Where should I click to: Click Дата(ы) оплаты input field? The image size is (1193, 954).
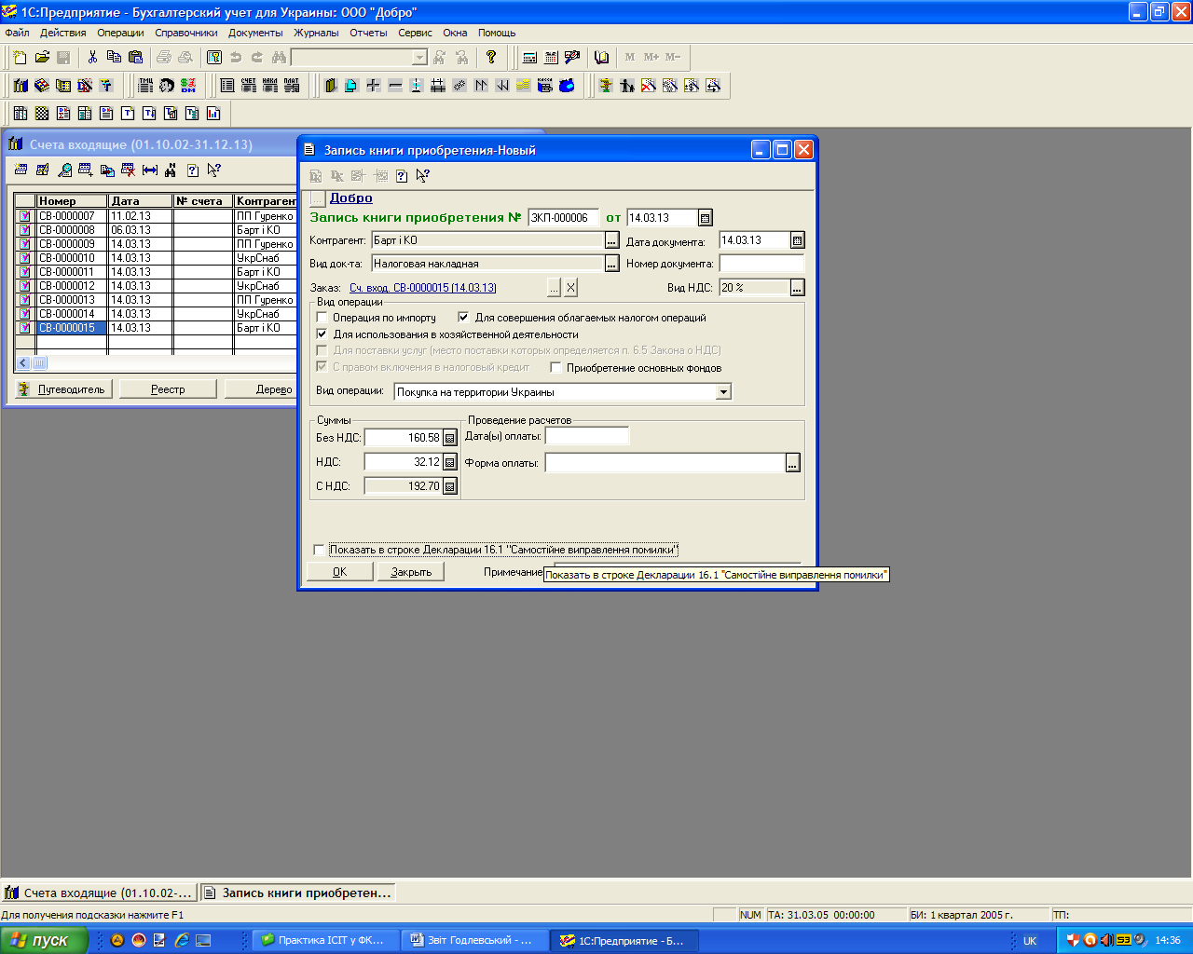(587, 436)
